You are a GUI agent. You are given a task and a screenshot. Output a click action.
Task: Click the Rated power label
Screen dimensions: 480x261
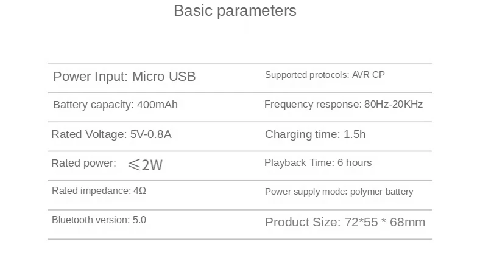pyautogui.click(x=84, y=163)
